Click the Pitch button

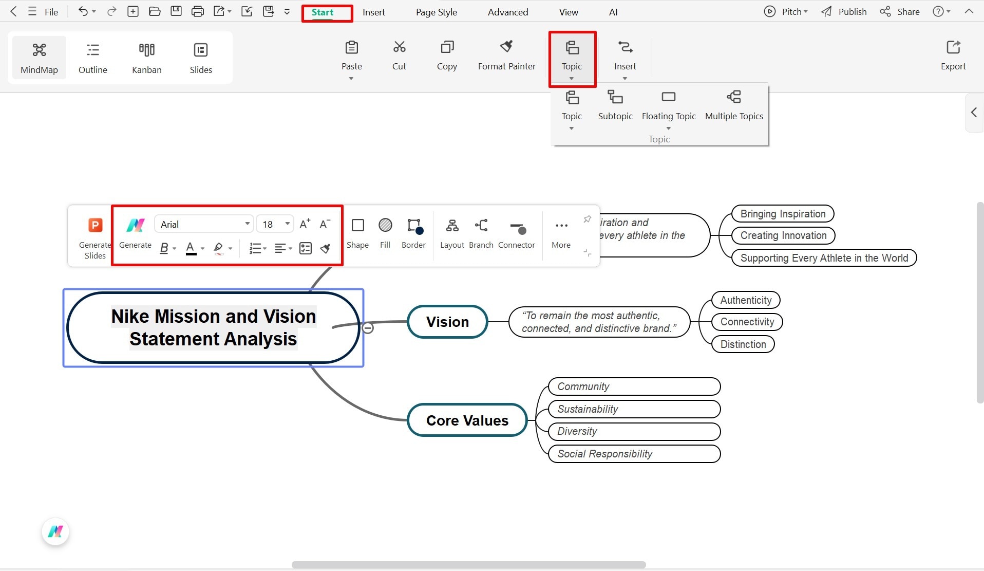(x=786, y=12)
